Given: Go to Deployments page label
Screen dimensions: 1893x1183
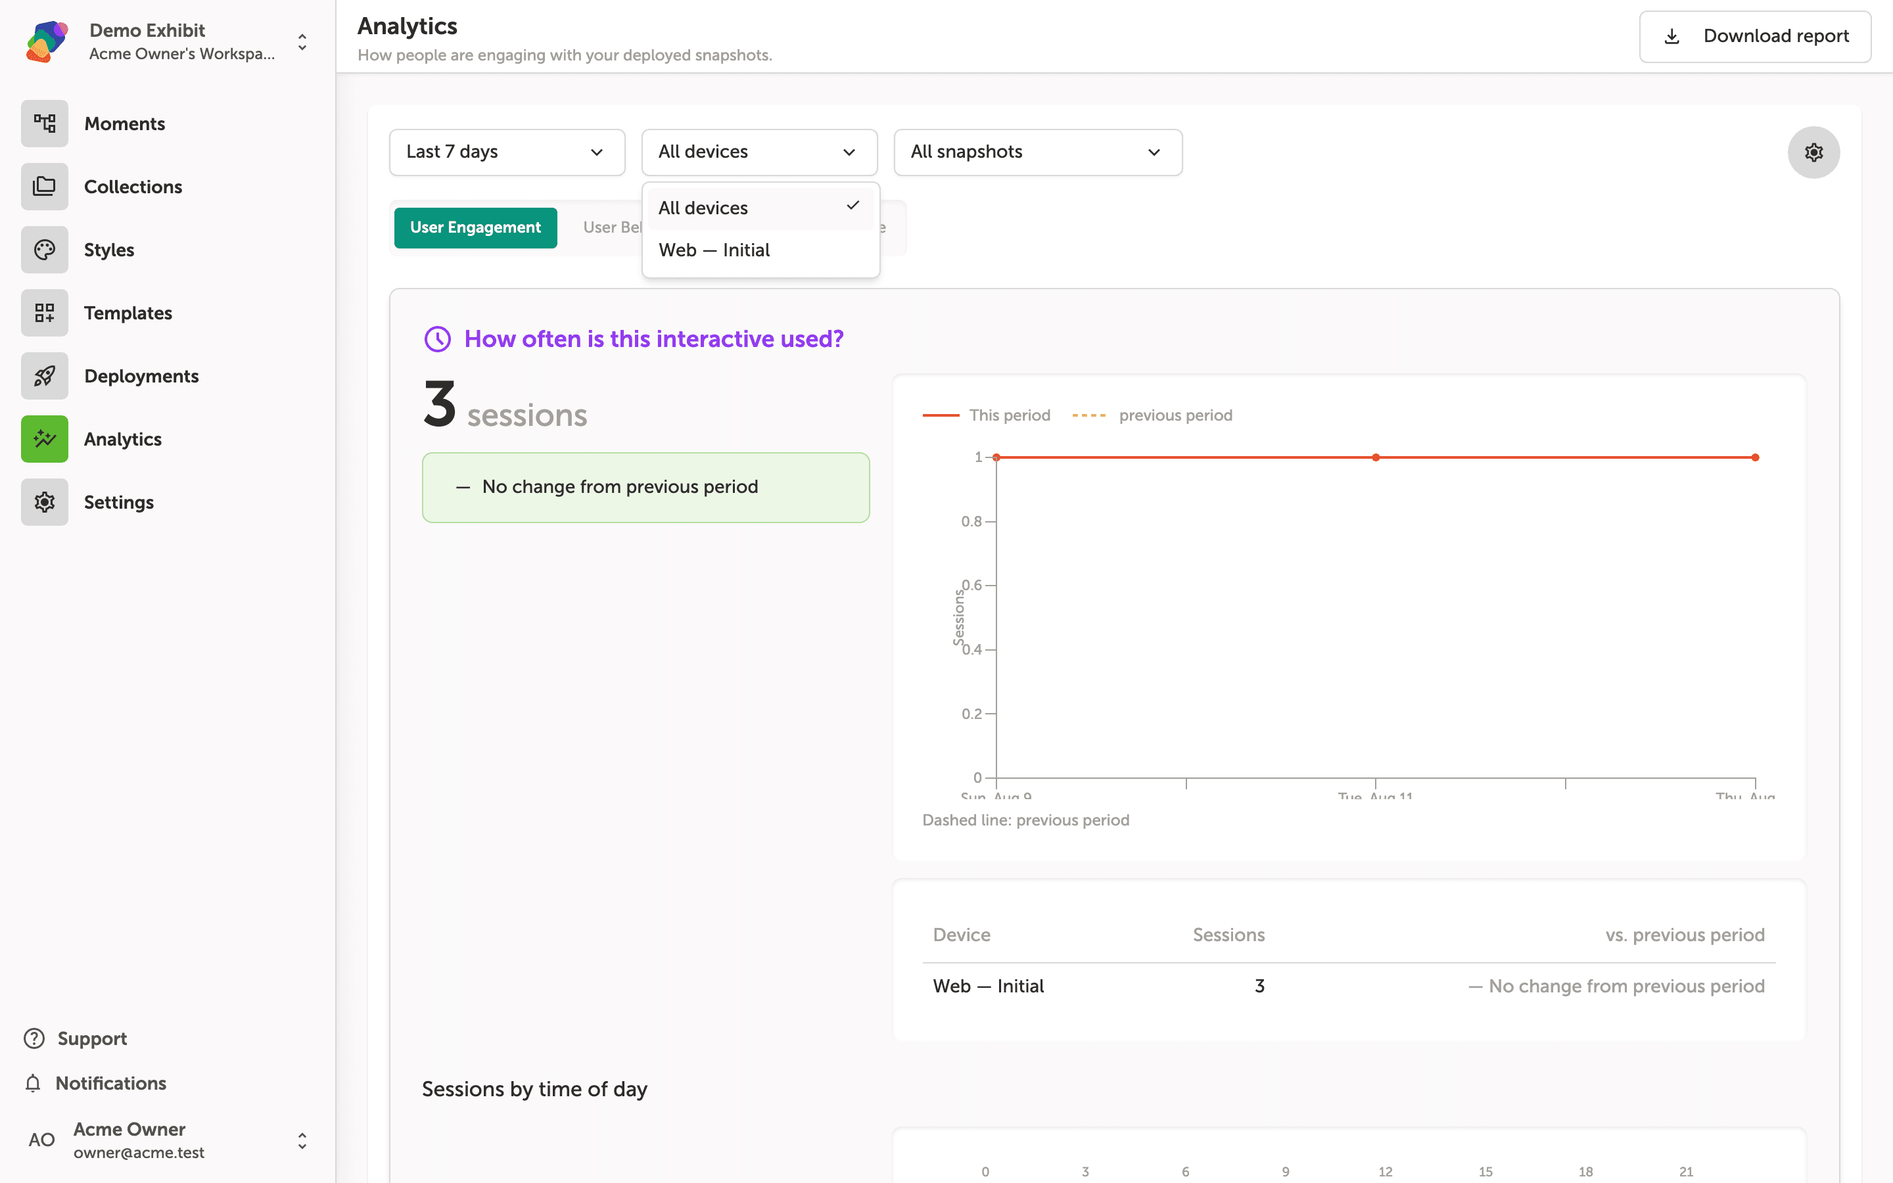Looking at the screenshot, I should [141, 377].
